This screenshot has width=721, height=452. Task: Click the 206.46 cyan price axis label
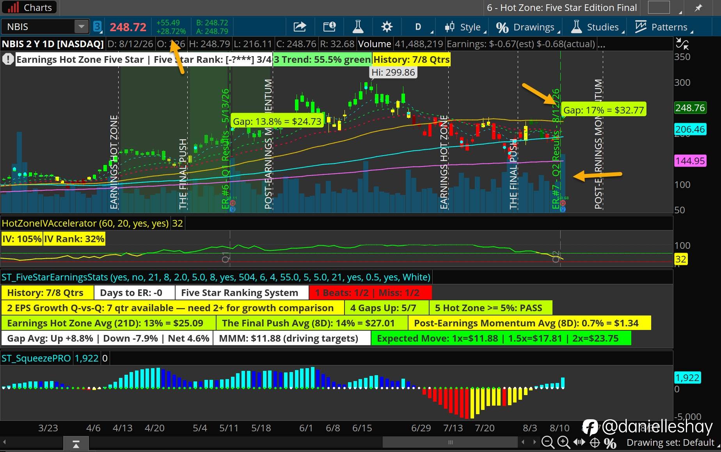(690, 129)
